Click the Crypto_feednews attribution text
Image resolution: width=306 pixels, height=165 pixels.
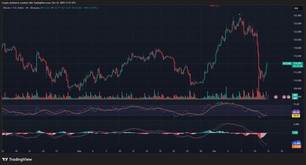[x=11, y=3]
